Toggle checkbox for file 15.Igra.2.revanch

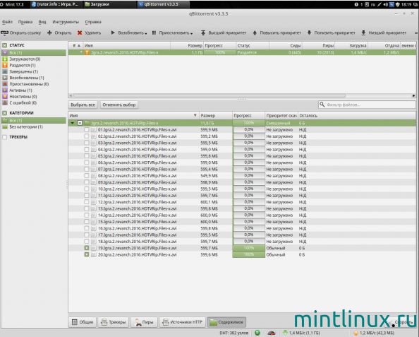[x=87, y=222]
